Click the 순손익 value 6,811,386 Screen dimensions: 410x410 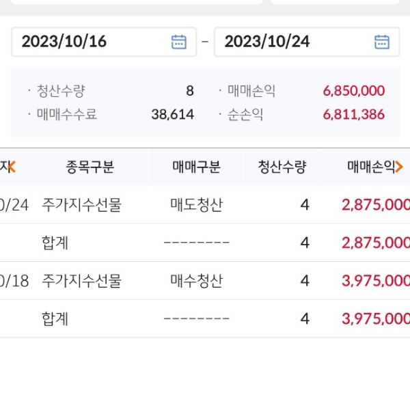[x=353, y=115]
